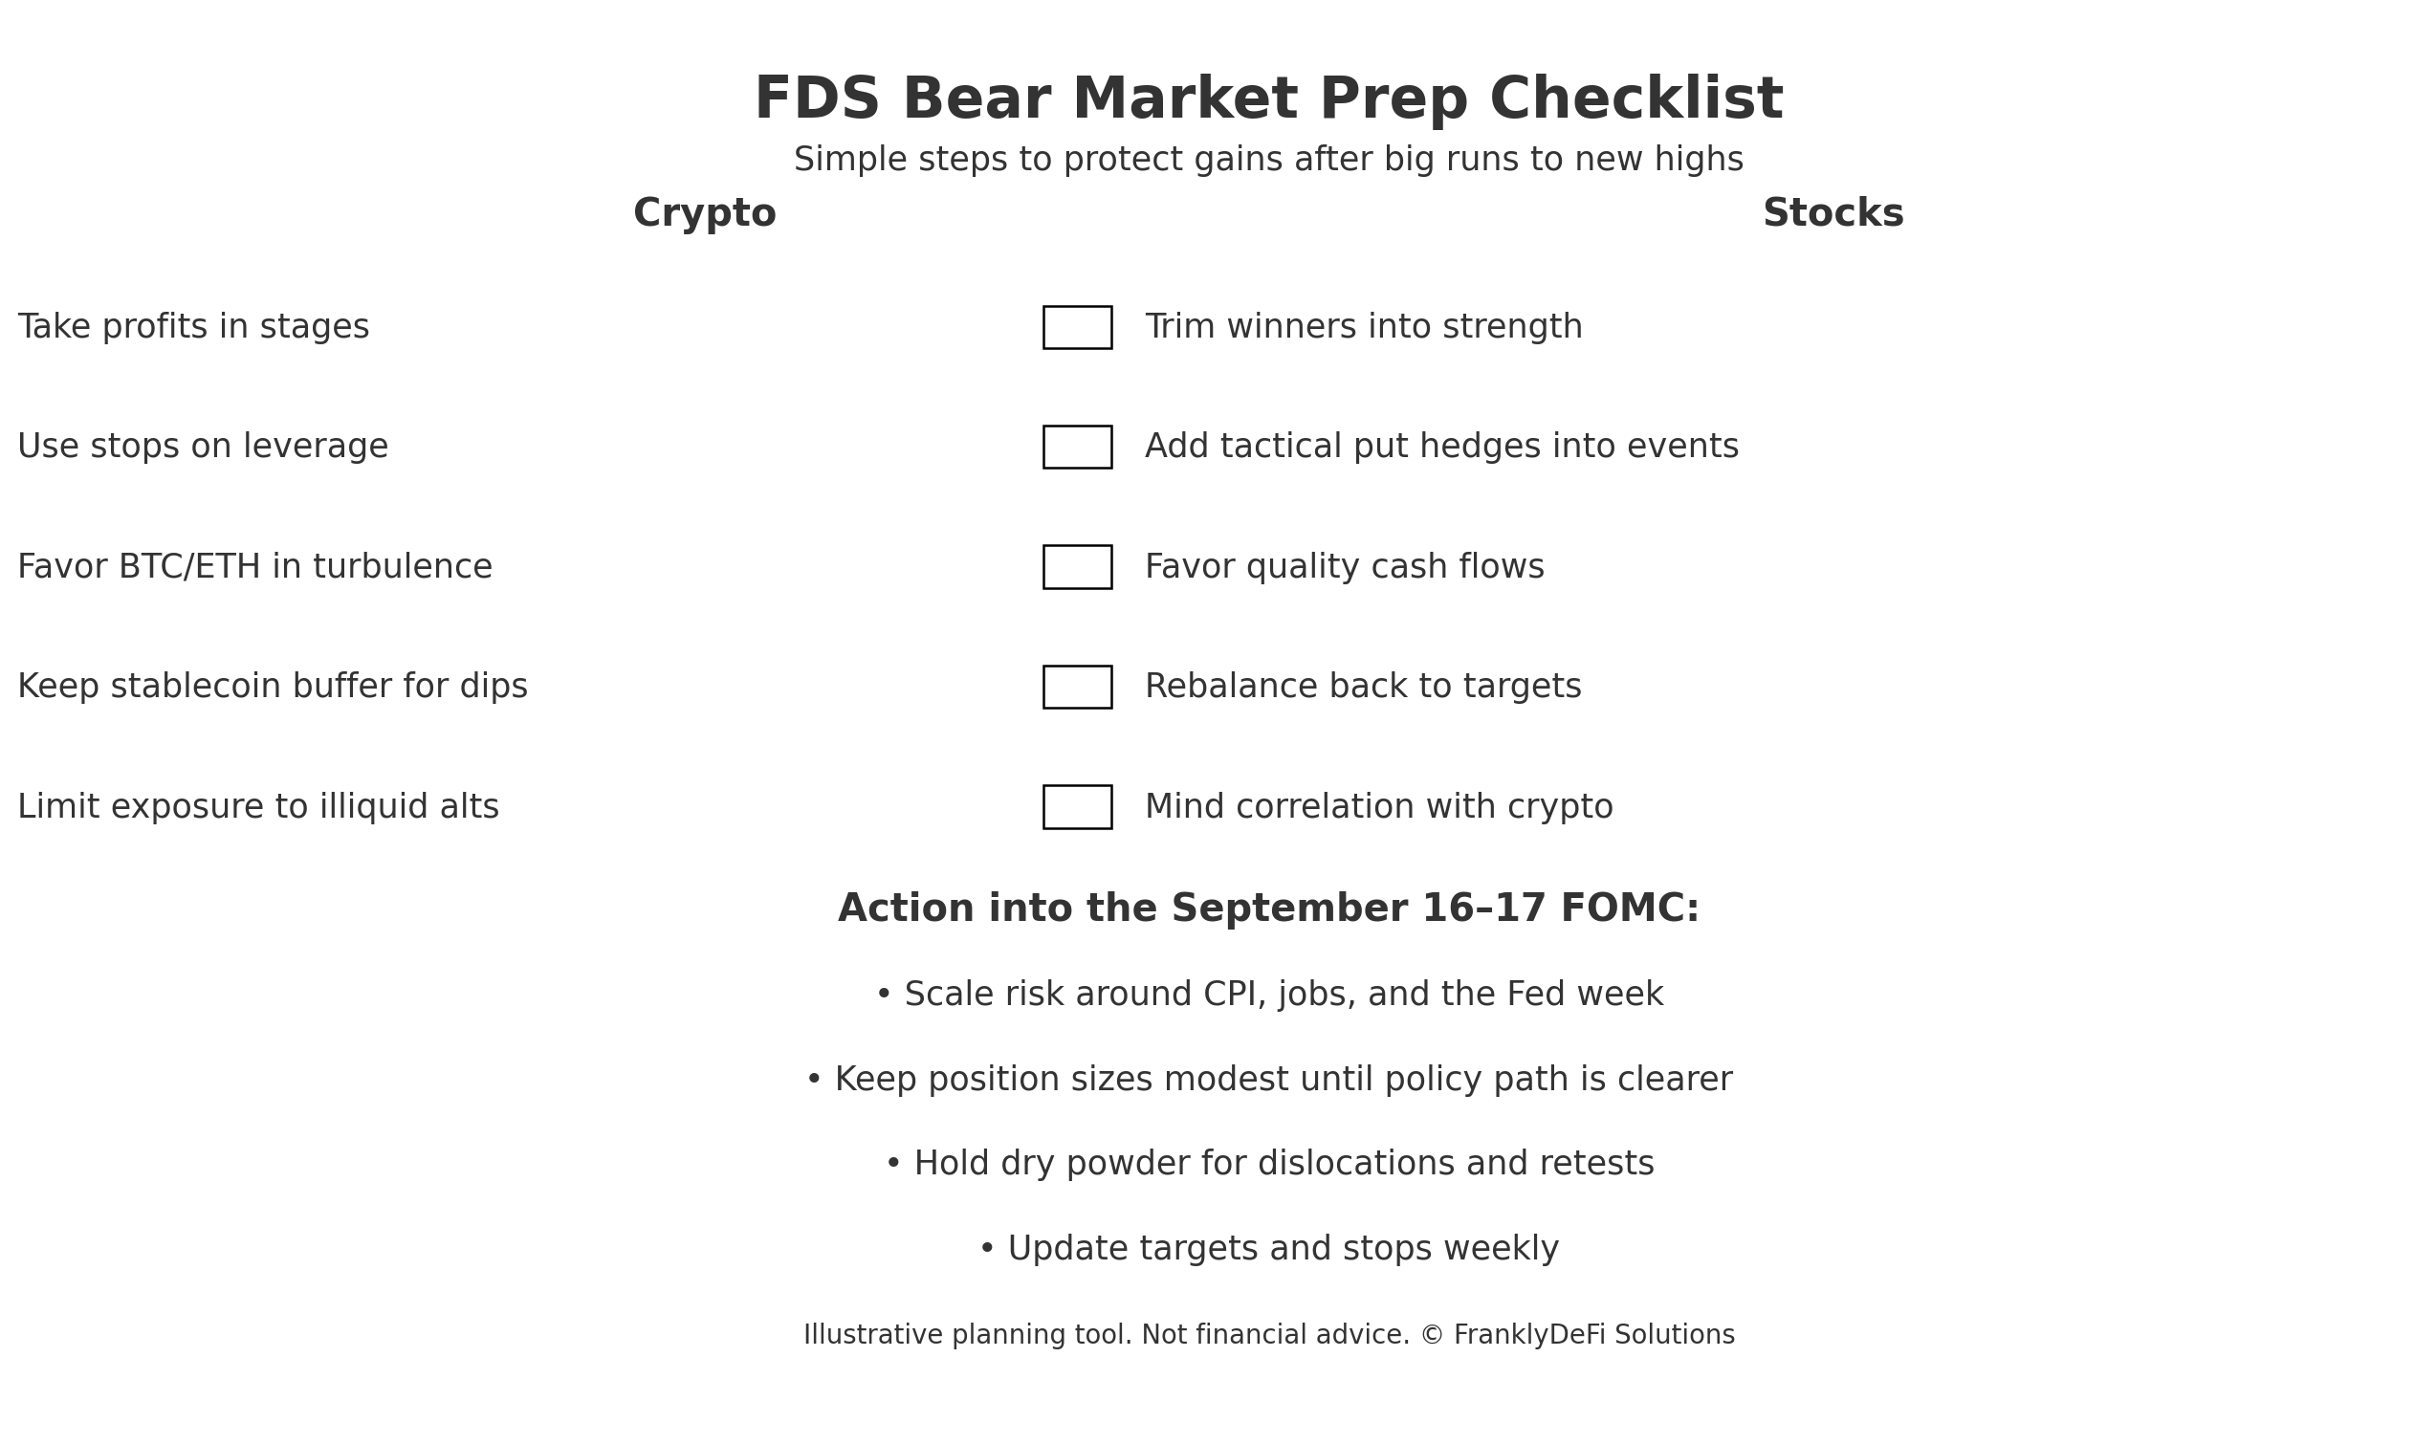
Task: Toggle the Favor quality cash flows checkbox
Action: click(x=1077, y=567)
